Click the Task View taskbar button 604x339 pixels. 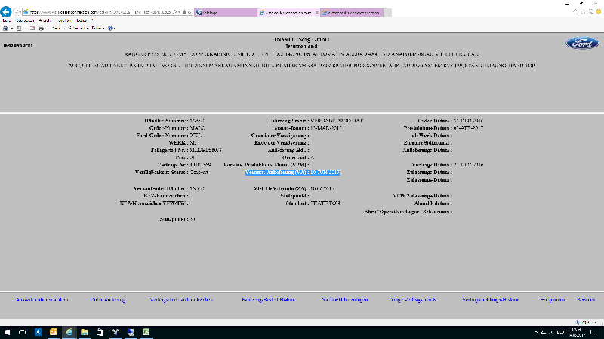click(23, 332)
